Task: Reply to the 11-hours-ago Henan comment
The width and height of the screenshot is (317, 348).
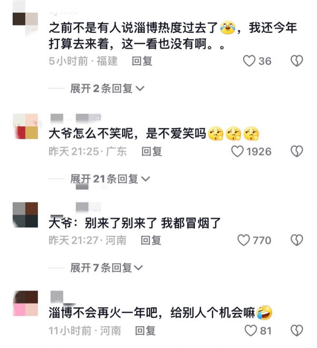Action: (145, 331)
